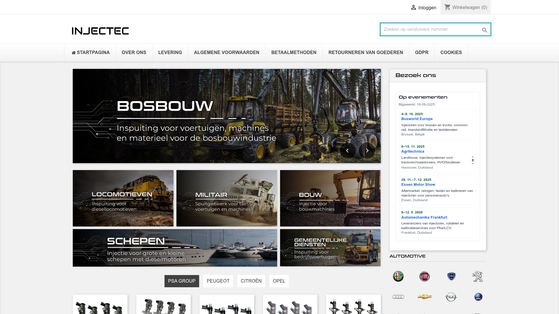
Task: Open the Betaalmethoden menu item
Action: [294, 53]
